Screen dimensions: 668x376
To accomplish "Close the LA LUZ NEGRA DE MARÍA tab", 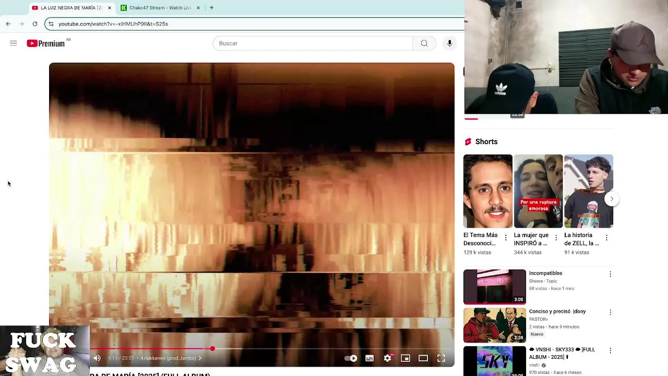I will coord(110,8).
